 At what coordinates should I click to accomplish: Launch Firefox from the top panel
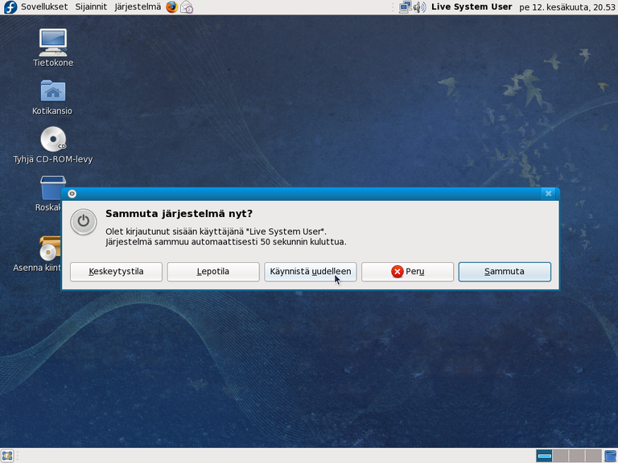(x=171, y=7)
